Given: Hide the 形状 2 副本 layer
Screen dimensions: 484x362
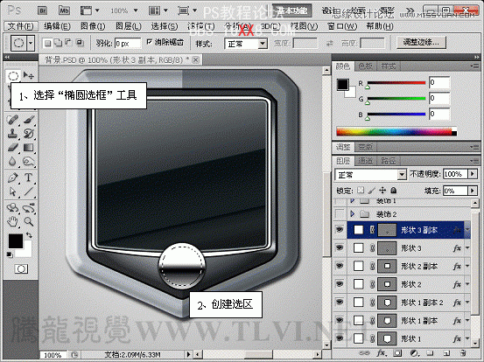Looking at the screenshot, I should pos(340,266).
